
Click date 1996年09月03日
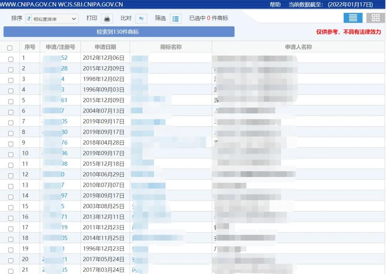(x=103, y=90)
